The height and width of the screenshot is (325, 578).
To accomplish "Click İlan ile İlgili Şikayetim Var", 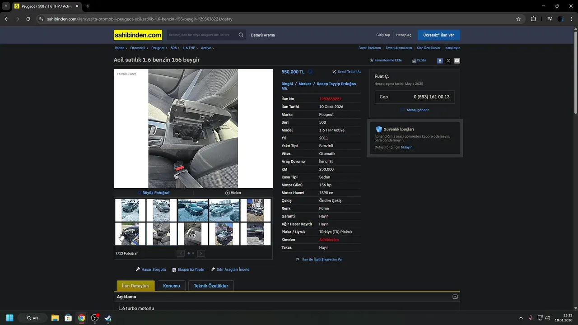I will pos(319,260).
